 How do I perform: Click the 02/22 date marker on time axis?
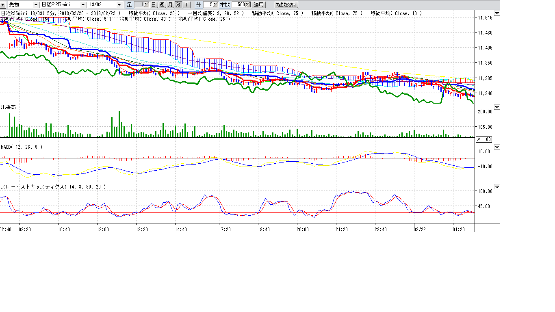(x=420, y=230)
